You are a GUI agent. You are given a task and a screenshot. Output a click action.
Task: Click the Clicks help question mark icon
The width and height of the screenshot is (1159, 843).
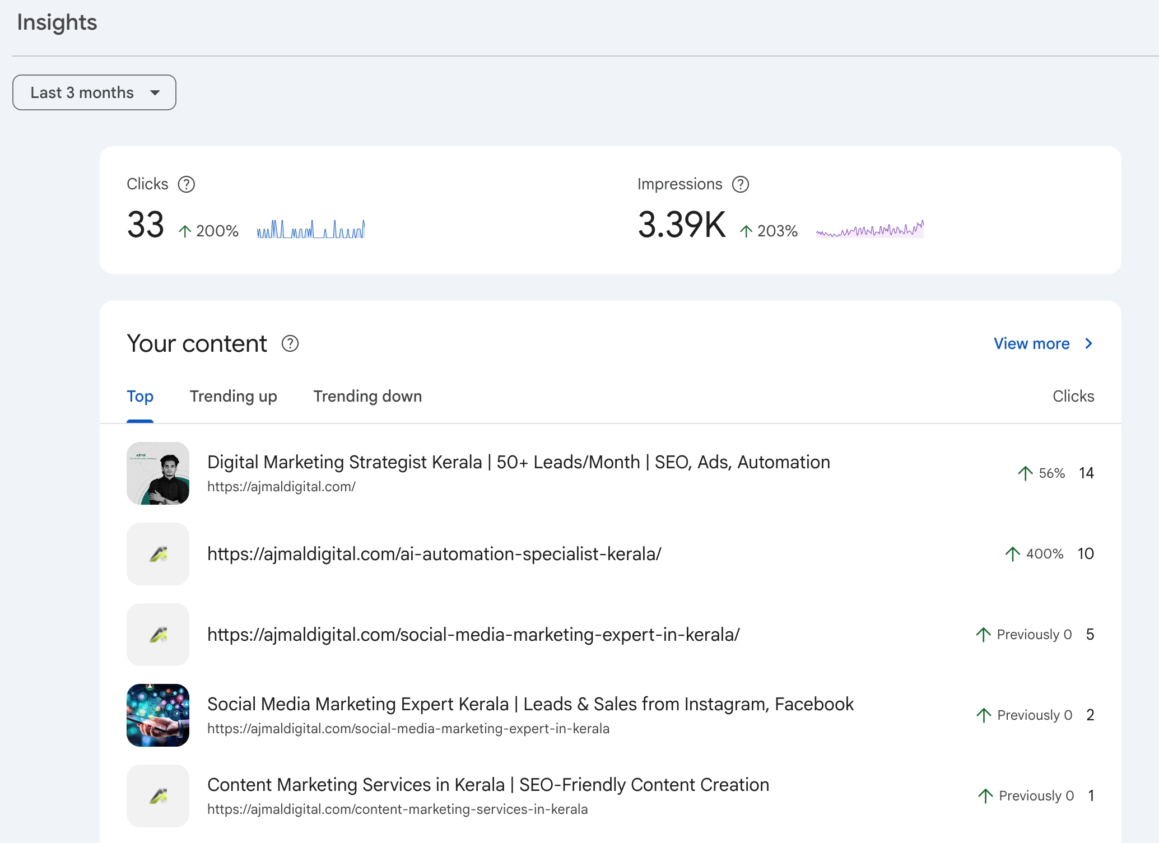[x=186, y=184]
